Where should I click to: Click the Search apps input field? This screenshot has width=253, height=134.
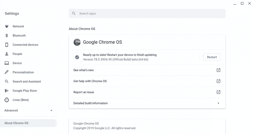pyautogui.click(x=147, y=13)
